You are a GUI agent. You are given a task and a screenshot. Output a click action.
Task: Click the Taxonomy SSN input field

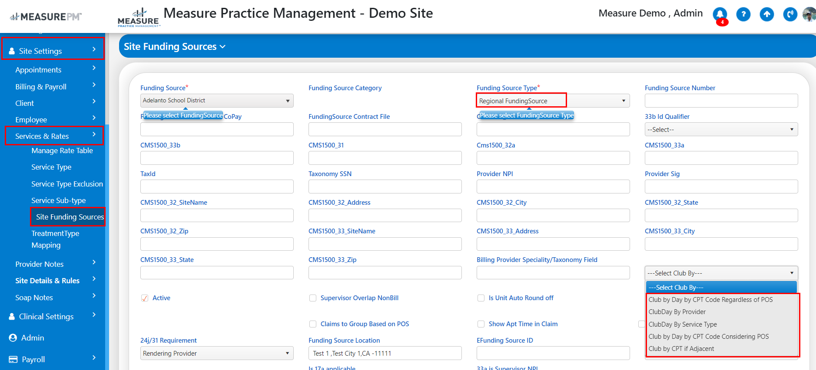(385, 187)
